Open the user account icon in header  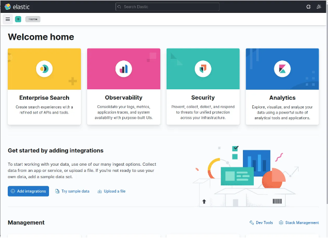click(x=319, y=7)
